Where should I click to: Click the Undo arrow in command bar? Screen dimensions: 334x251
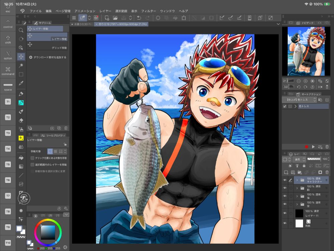139,18
